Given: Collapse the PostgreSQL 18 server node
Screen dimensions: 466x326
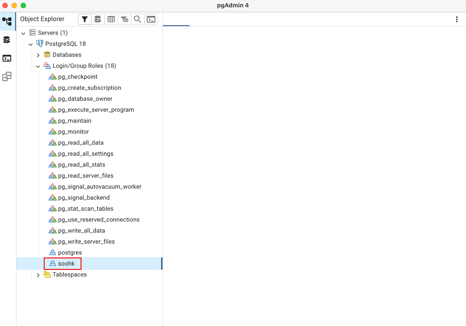Looking at the screenshot, I should click(x=30, y=44).
